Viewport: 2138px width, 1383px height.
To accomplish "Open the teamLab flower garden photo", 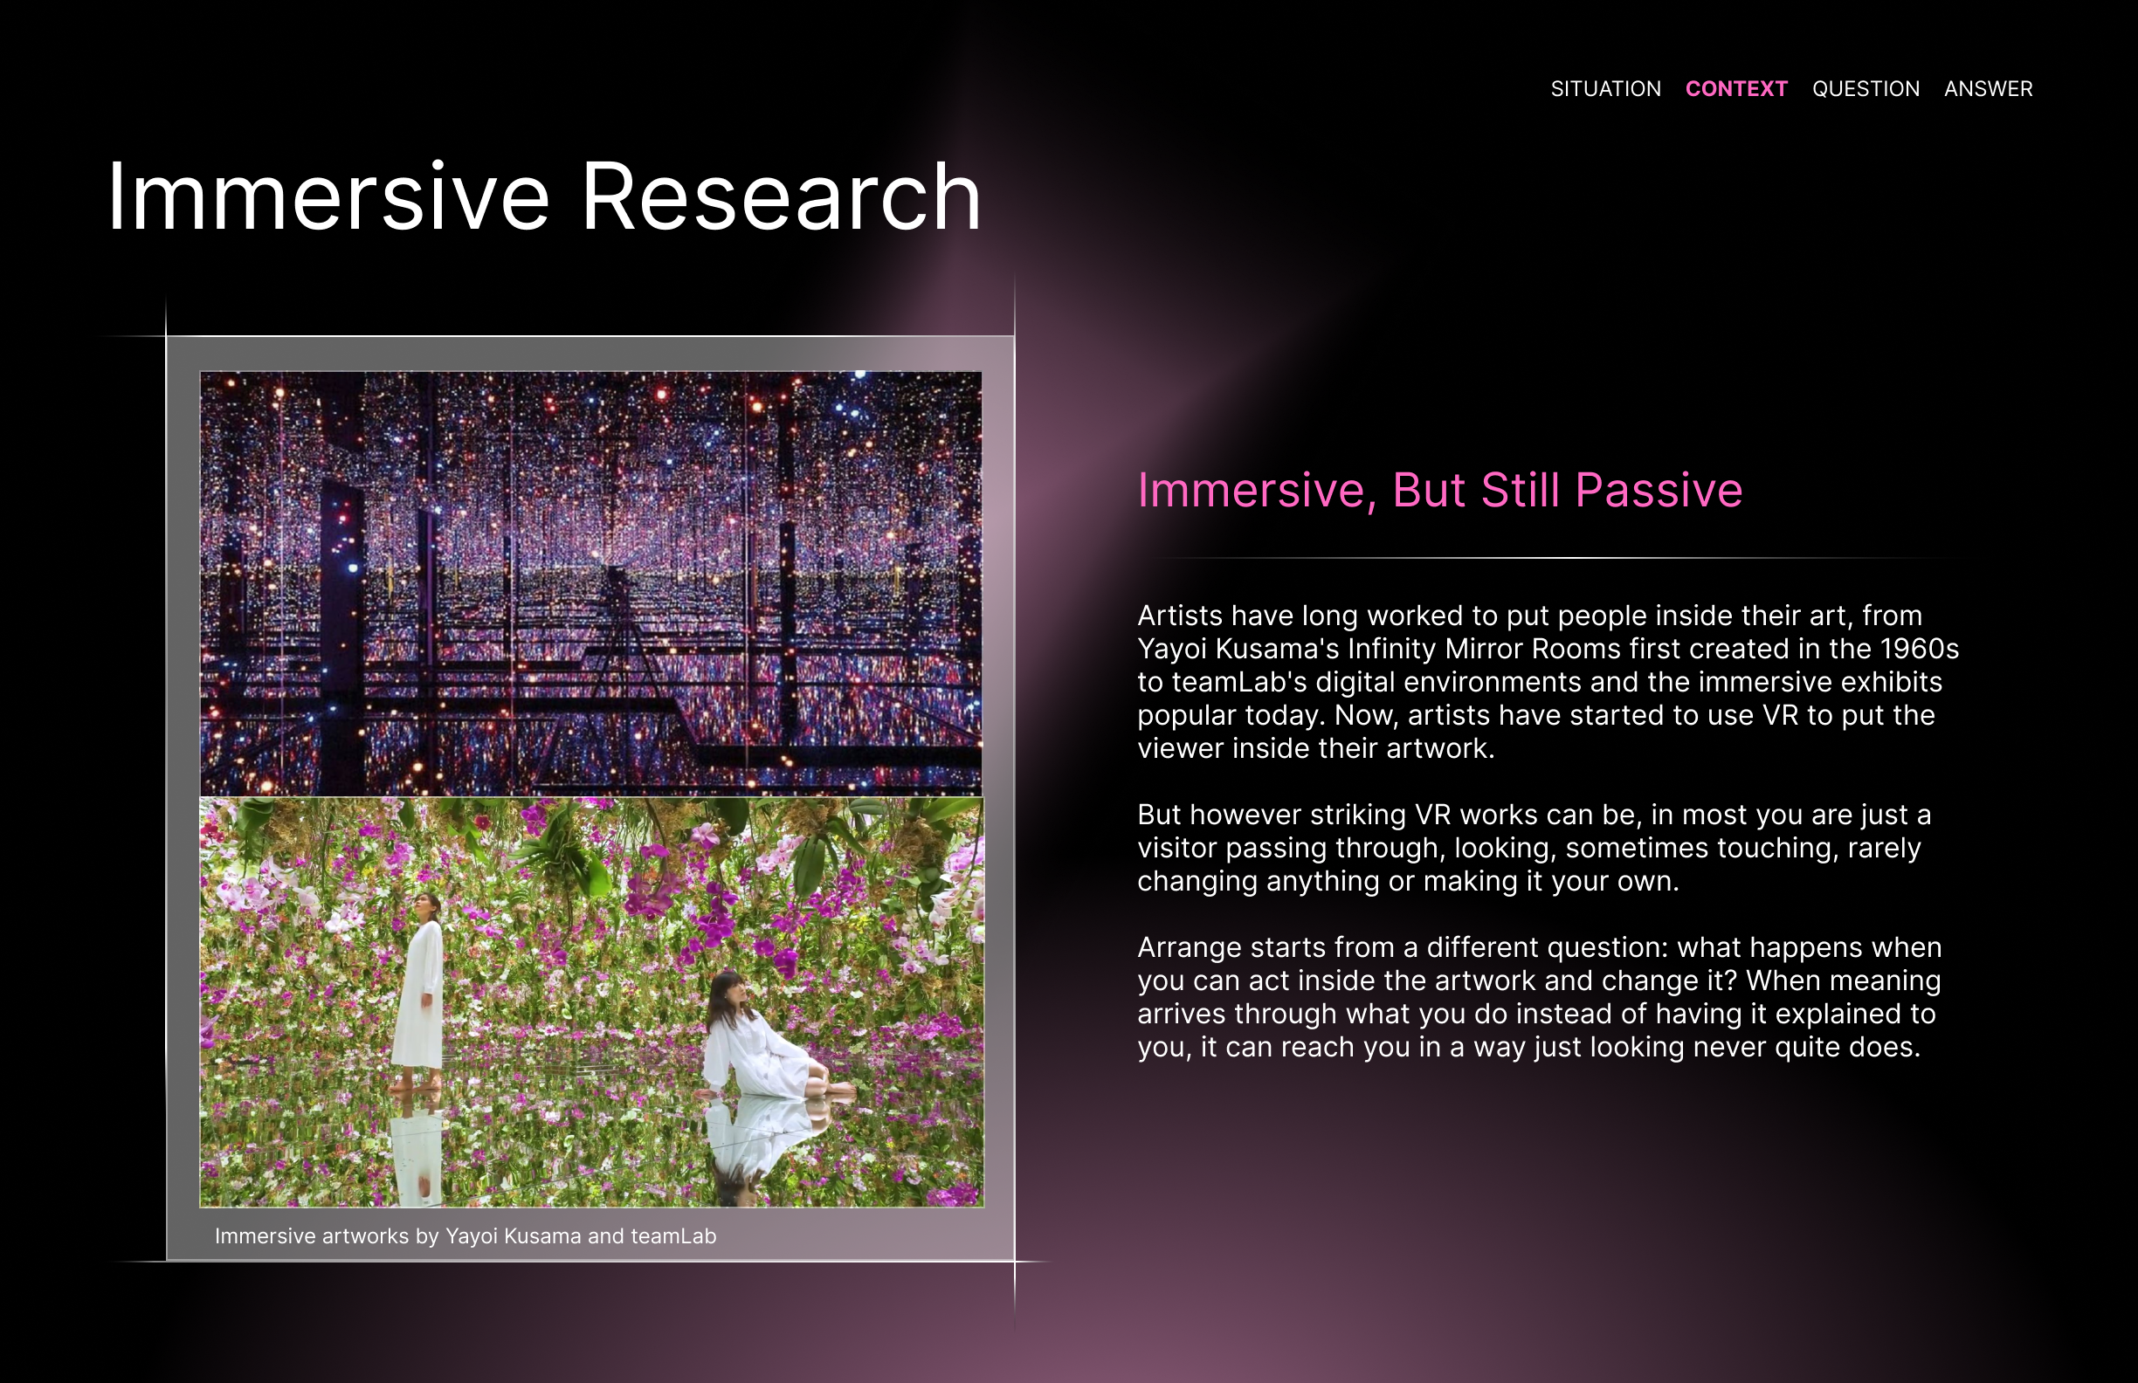I will (x=591, y=1002).
